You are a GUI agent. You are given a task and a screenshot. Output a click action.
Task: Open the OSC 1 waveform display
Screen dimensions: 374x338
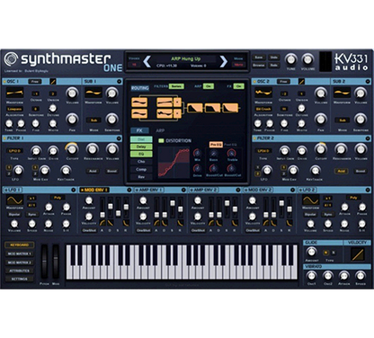coord(14,93)
